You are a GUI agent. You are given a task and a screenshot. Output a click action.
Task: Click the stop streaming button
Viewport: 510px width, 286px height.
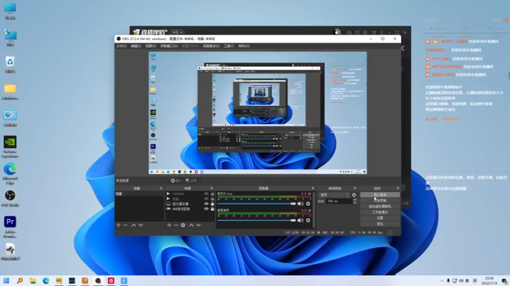[380, 195]
